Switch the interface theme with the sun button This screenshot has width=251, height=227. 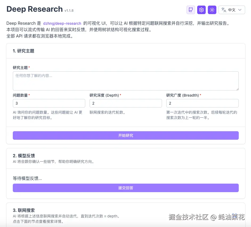pos(212,10)
